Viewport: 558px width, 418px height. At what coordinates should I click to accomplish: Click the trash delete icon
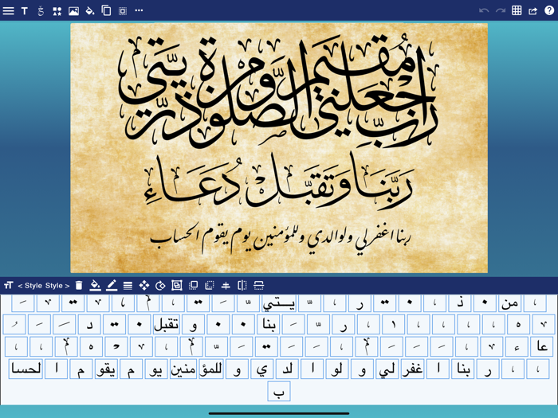coord(79,286)
